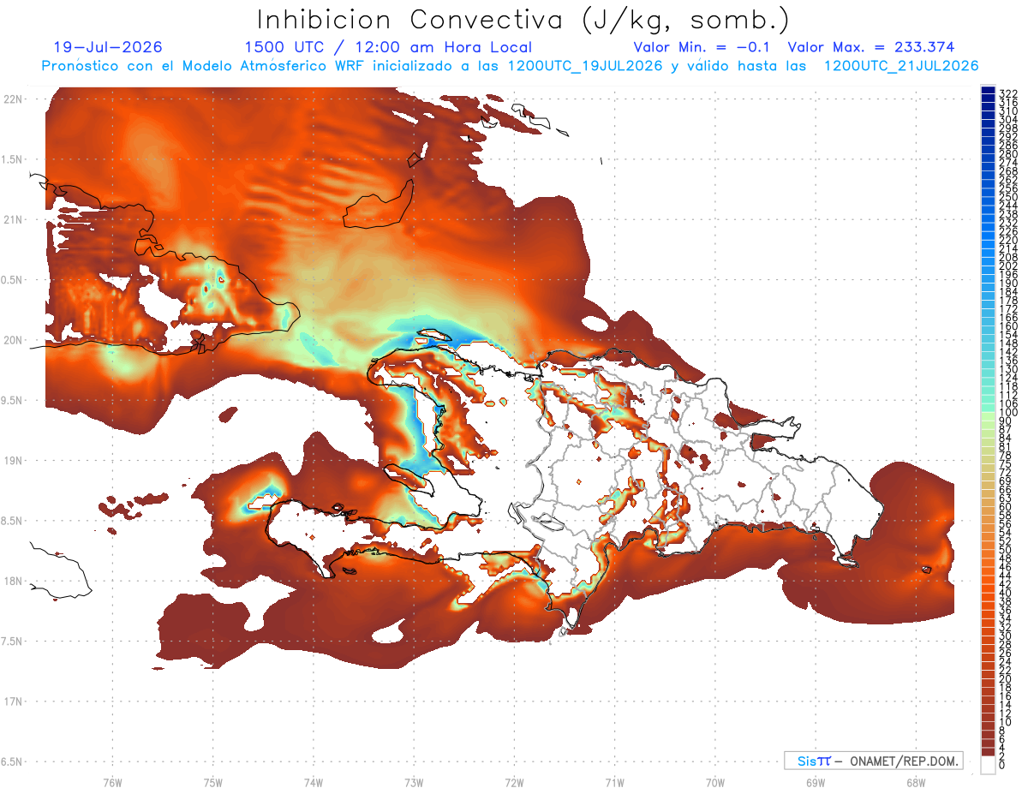Click the "71W" longitude label
This screenshot has height=794, width=1028.
(614, 782)
